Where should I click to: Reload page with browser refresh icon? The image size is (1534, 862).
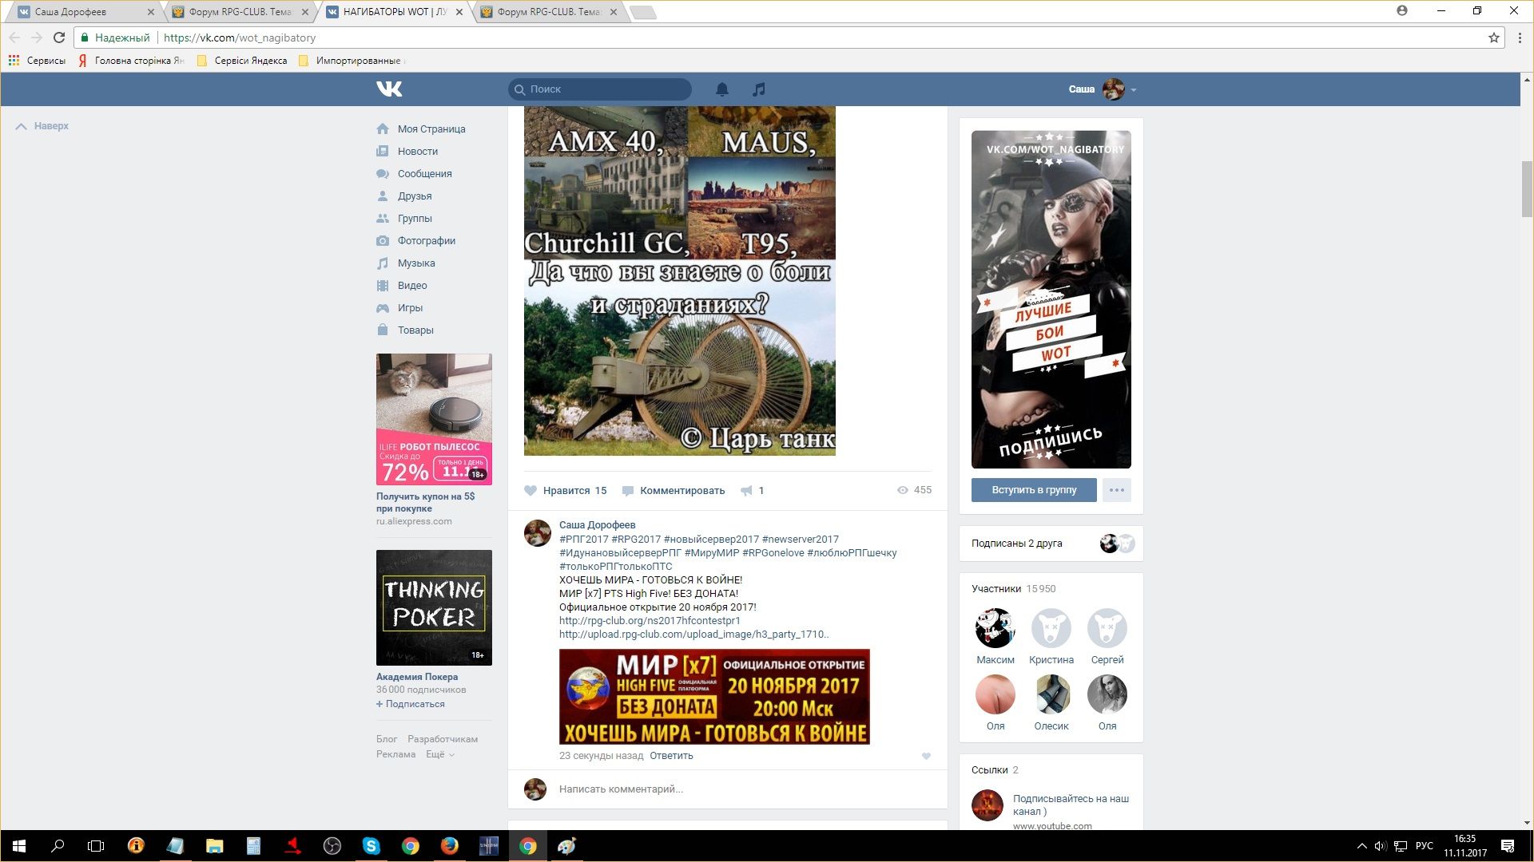click(x=58, y=38)
